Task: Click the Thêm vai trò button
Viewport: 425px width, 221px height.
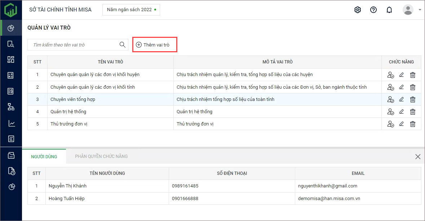Action: 155,45
